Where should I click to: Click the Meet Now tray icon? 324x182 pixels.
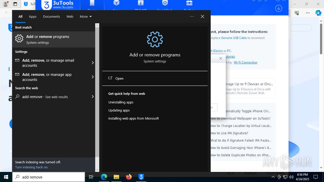tap(279, 177)
